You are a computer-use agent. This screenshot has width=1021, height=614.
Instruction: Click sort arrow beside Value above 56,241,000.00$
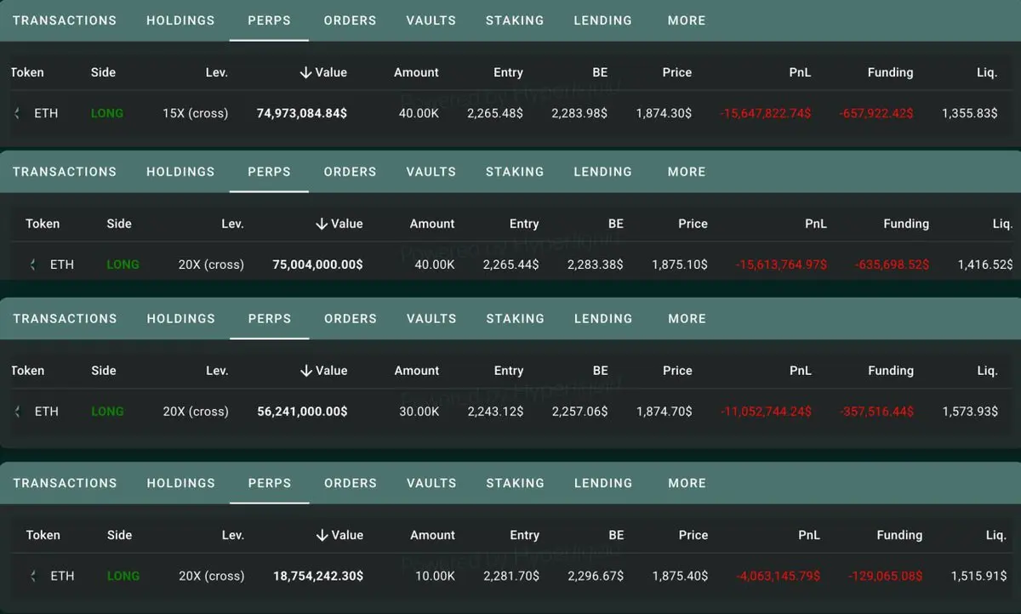(x=305, y=371)
